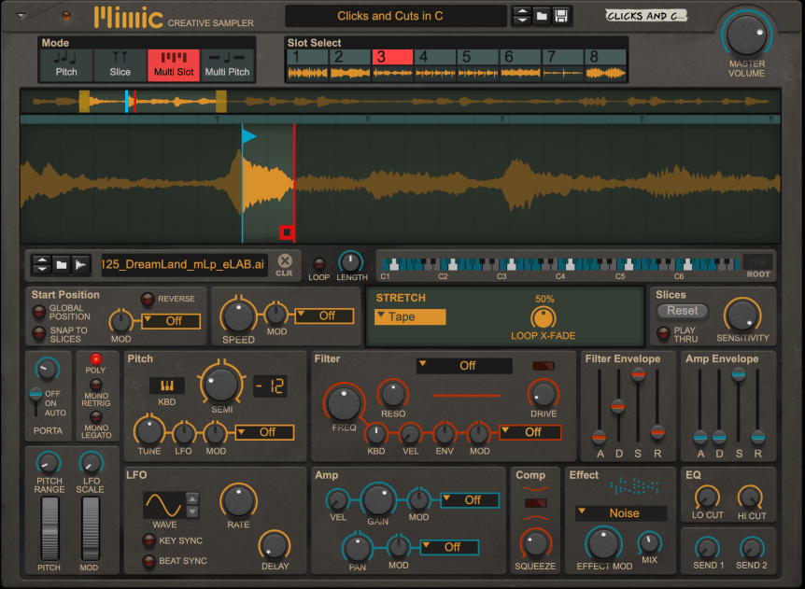Open the sample browser folder icon

click(x=61, y=265)
